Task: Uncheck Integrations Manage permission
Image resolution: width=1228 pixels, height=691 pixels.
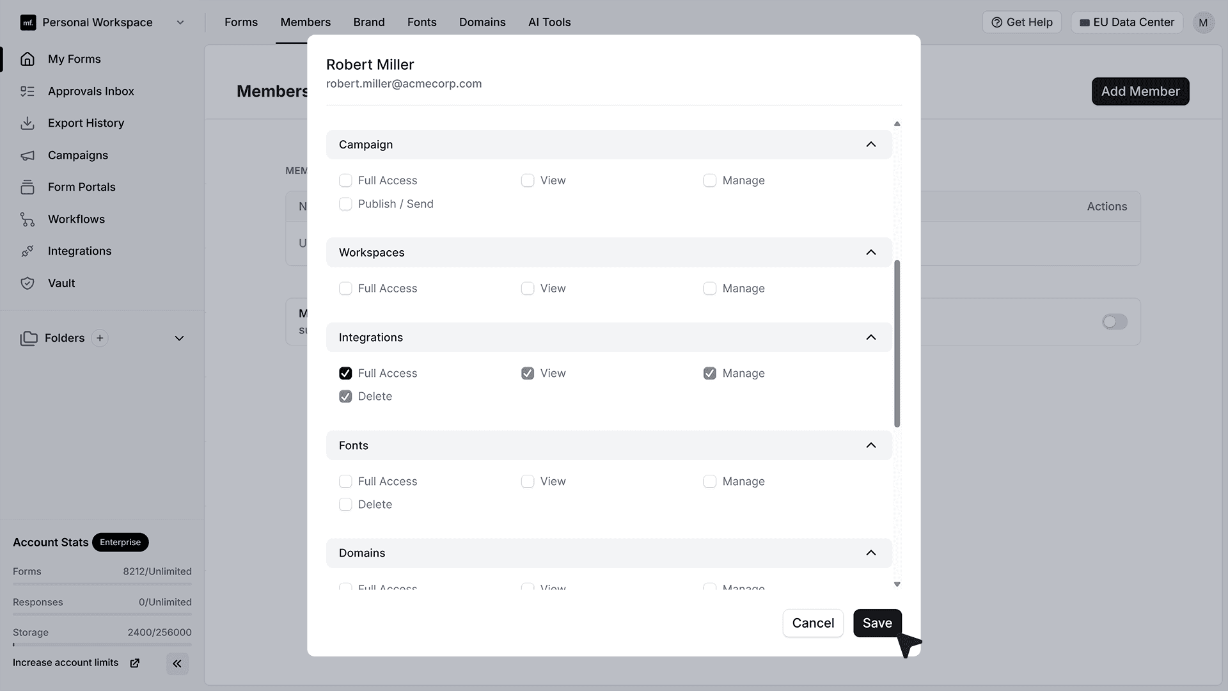Action: 710,373
